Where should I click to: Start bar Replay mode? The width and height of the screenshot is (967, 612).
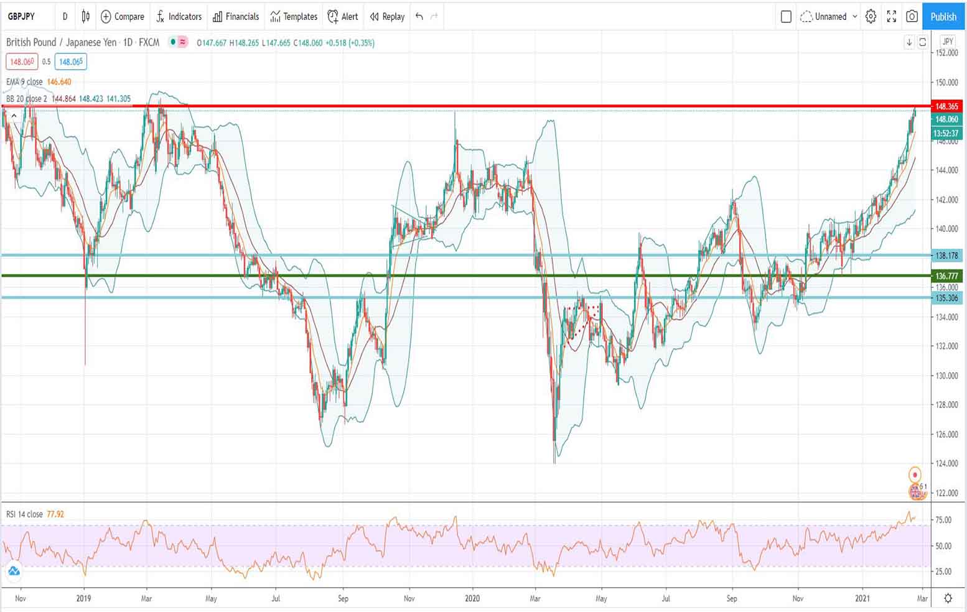click(386, 17)
